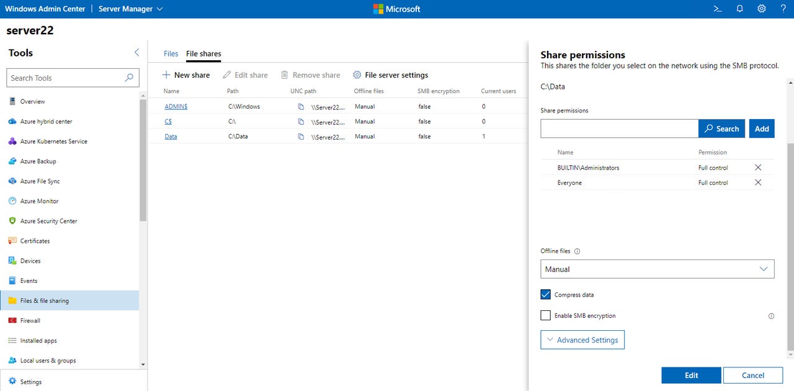Click the Edit button
794x391 pixels.
691,375
